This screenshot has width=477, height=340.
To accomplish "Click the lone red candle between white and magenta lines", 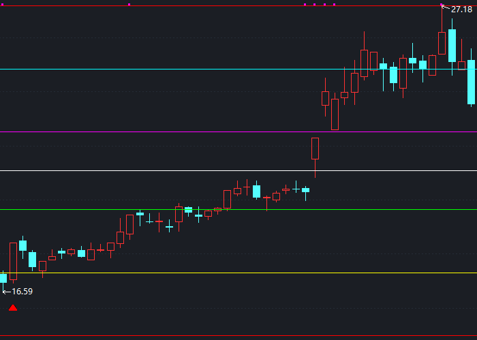I will pos(315,149).
